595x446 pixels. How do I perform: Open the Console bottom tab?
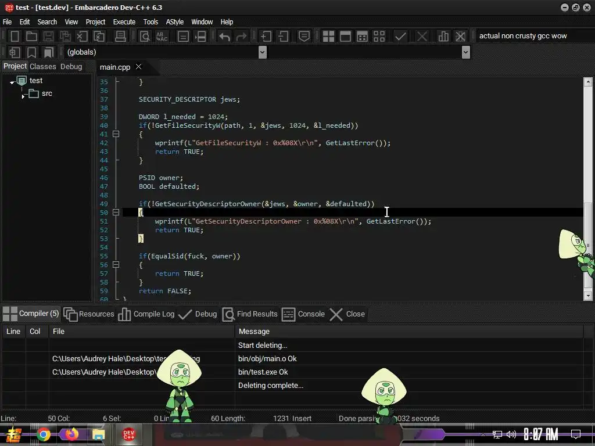[303, 314]
